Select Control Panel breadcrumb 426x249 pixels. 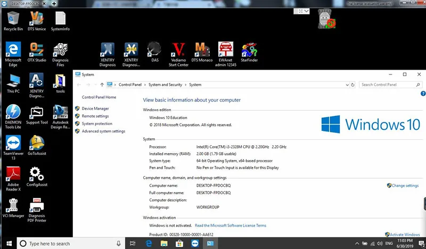(x=130, y=85)
